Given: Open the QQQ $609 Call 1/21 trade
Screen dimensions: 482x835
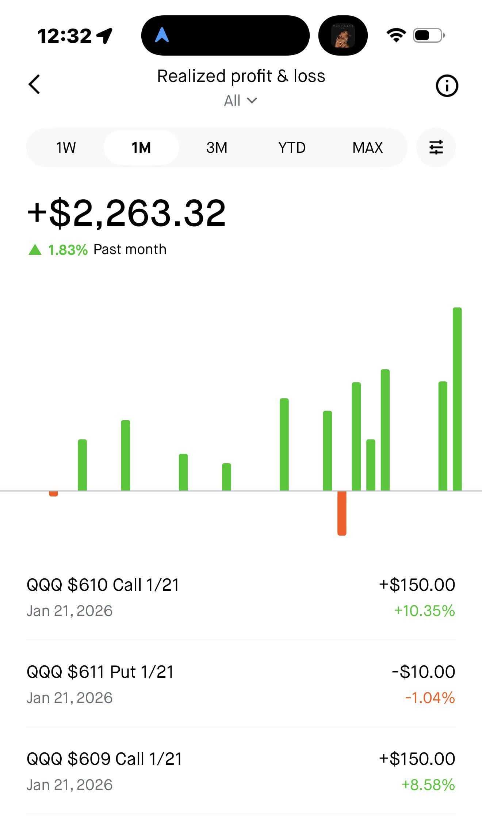Looking at the screenshot, I should 241,771.
